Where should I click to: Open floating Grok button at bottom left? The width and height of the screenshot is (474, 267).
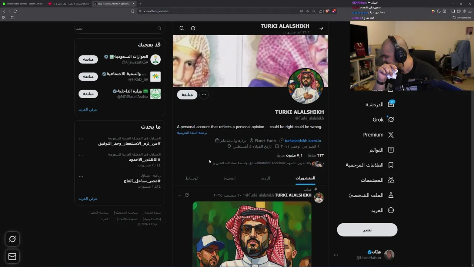click(12, 239)
